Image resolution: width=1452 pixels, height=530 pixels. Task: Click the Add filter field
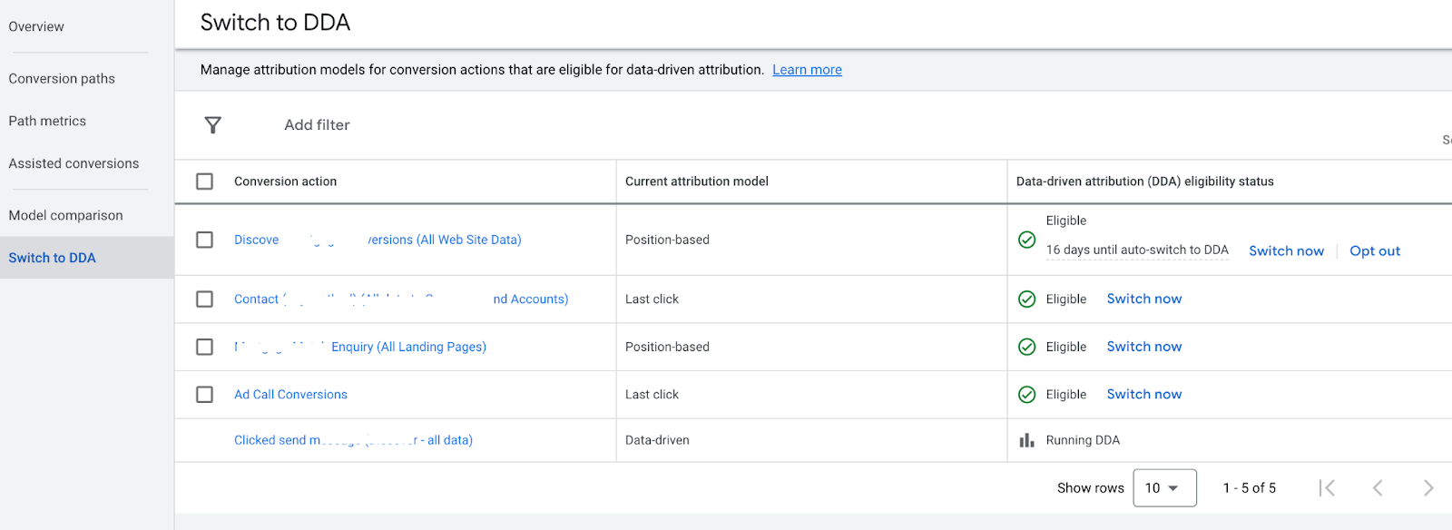pyautogui.click(x=317, y=125)
